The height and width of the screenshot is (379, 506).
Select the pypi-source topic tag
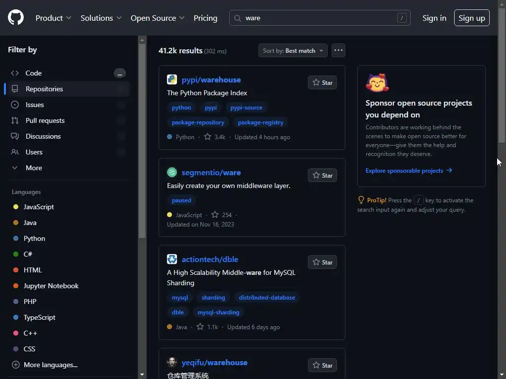pos(246,108)
